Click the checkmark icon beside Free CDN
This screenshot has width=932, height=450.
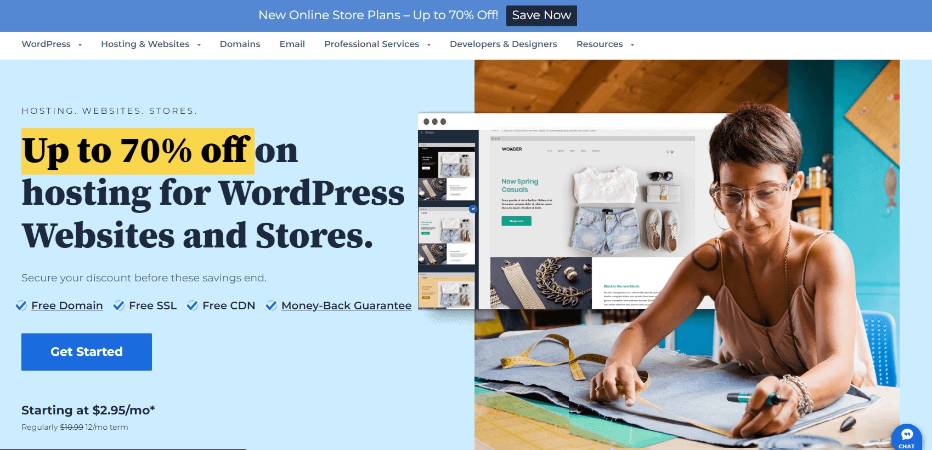pos(192,305)
